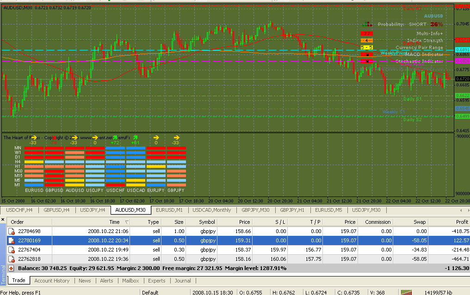Open the News terminal tab
Screen dimensions: 470x295
pos(85,281)
